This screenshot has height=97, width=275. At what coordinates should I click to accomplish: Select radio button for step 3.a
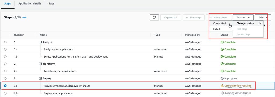[5, 86]
